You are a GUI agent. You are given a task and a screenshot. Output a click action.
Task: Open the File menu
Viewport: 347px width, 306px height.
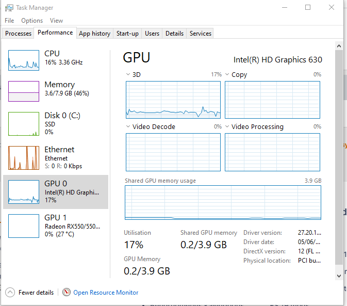(x=9, y=21)
